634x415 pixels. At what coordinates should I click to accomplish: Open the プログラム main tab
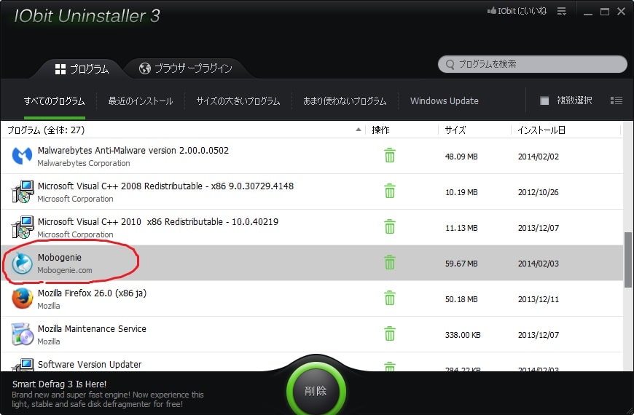point(82,69)
